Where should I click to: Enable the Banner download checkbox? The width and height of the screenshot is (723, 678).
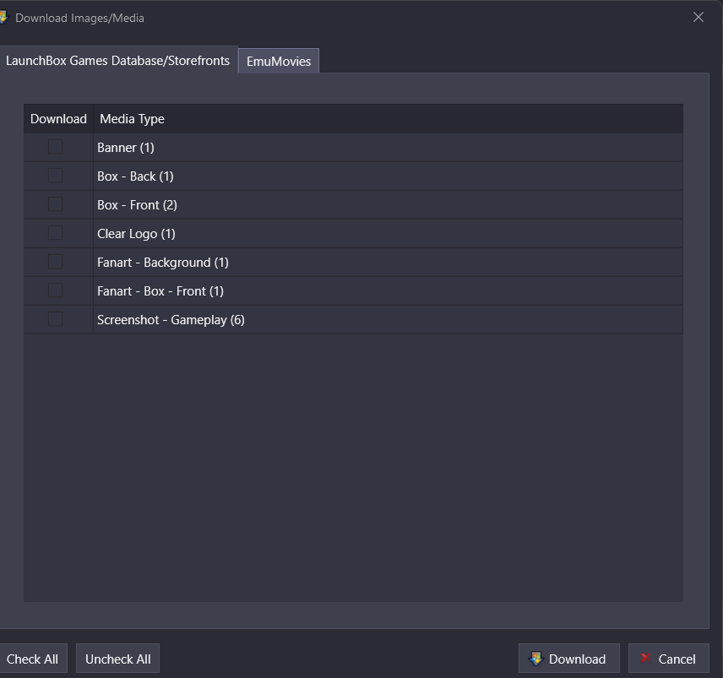[x=56, y=147]
